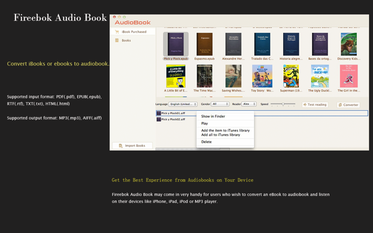
Task: Choose Show in Finder from context menu
Action: 213,116
